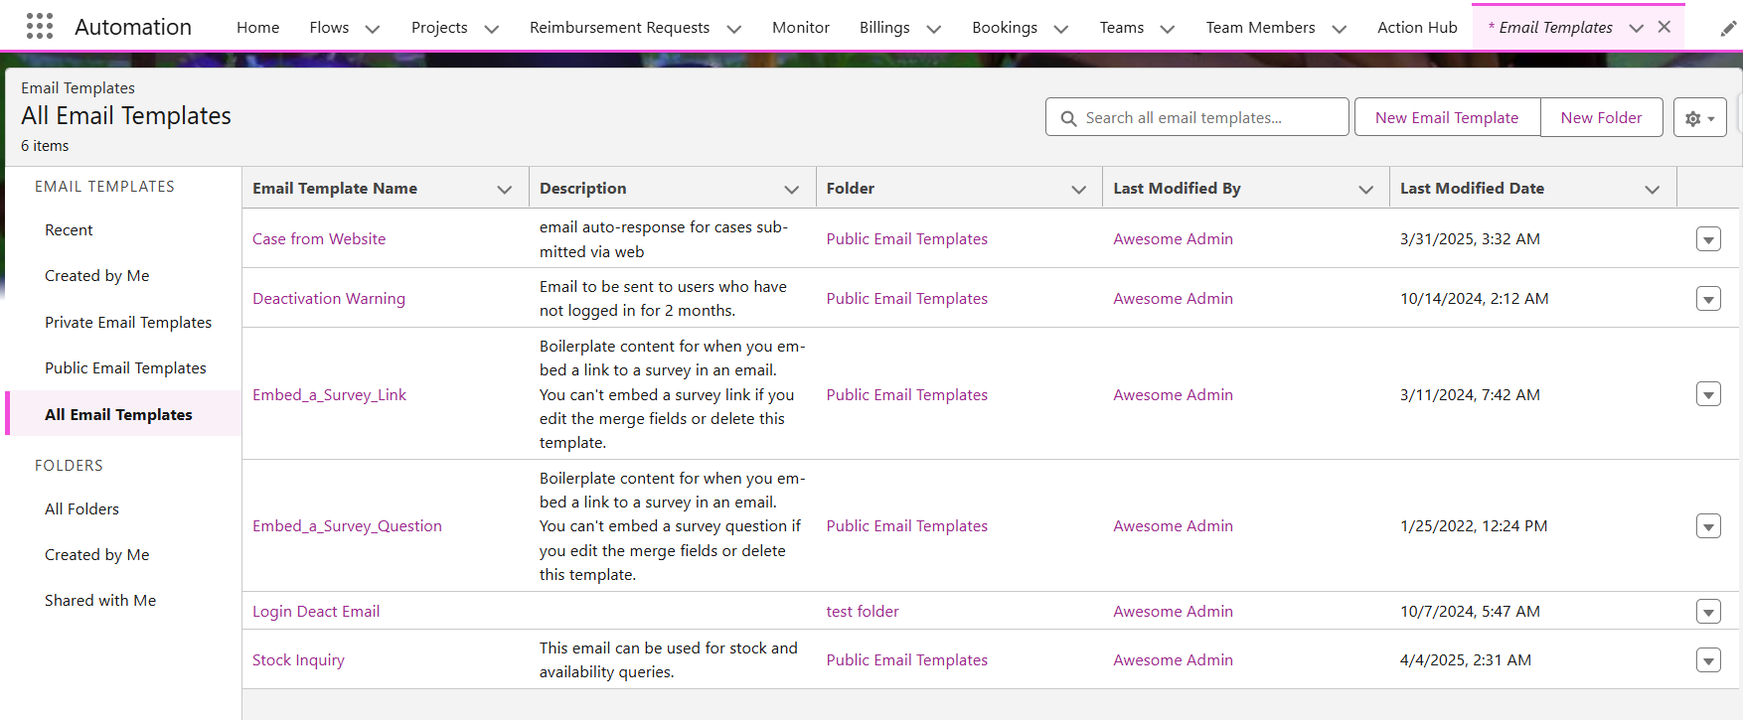The width and height of the screenshot is (1743, 720).
Task: Open row actions for Case from Website
Action: pos(1708,239)
